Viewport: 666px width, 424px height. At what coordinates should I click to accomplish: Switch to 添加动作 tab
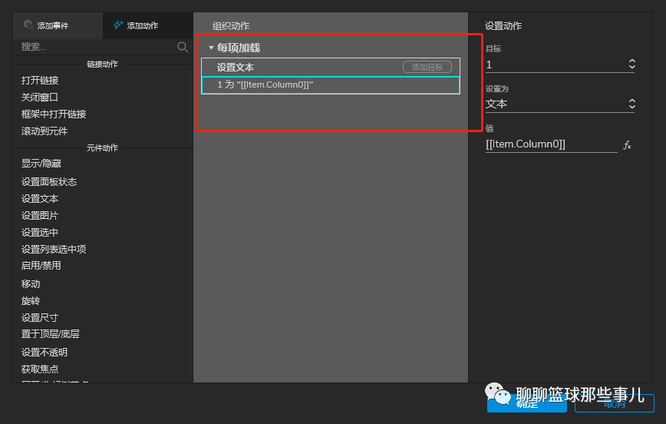pos(147,25)
